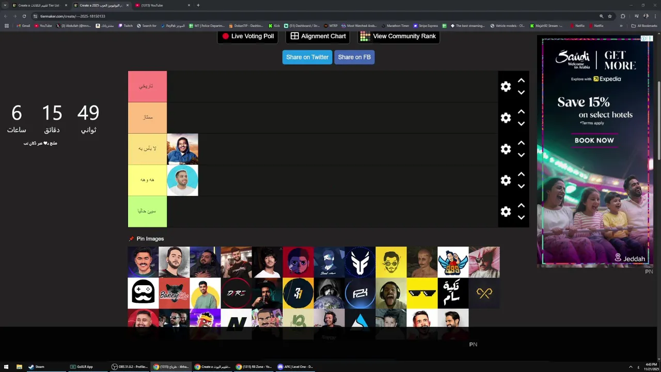The width and height of the screenshot is (661, 372).
Task: Click the orange ممتاز tier label
Action: click(x=147, y=118)
